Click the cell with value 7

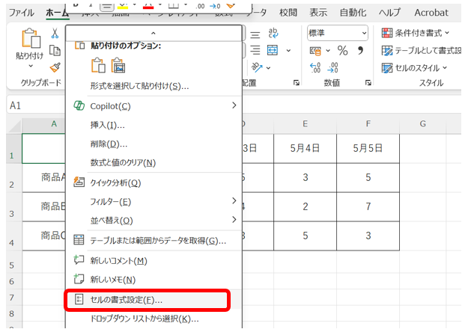368,206
